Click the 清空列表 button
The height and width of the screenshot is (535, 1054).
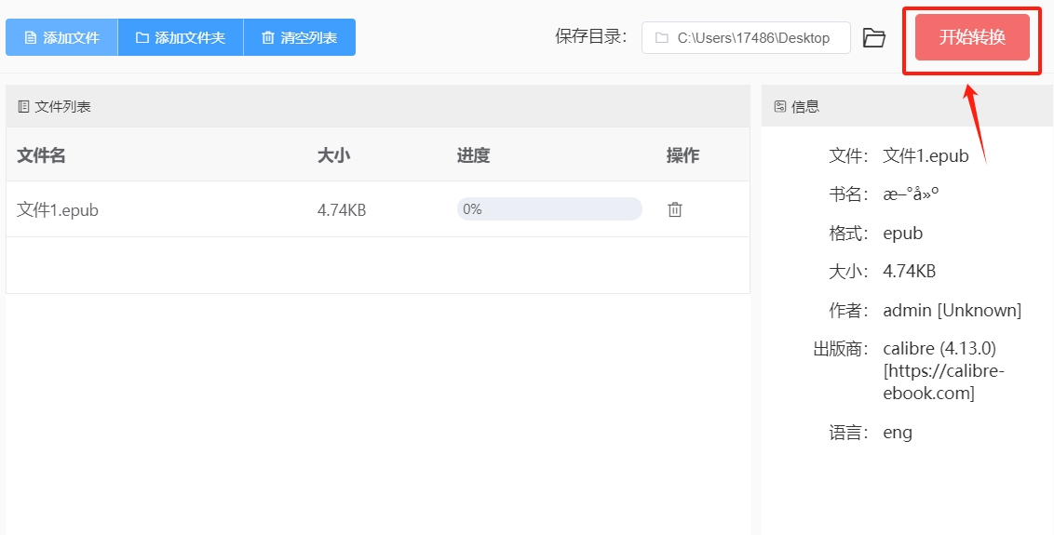(x=300, y=37)
